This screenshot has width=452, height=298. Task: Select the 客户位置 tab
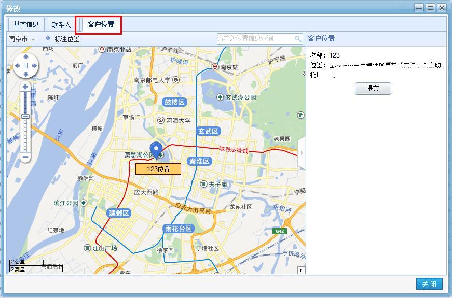point(101,25)
